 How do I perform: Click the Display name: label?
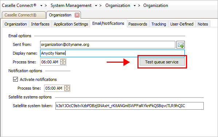[25, 53]
